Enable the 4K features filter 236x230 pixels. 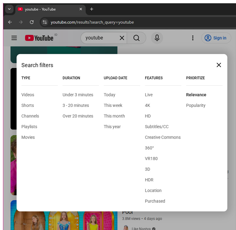pos(147,105)
